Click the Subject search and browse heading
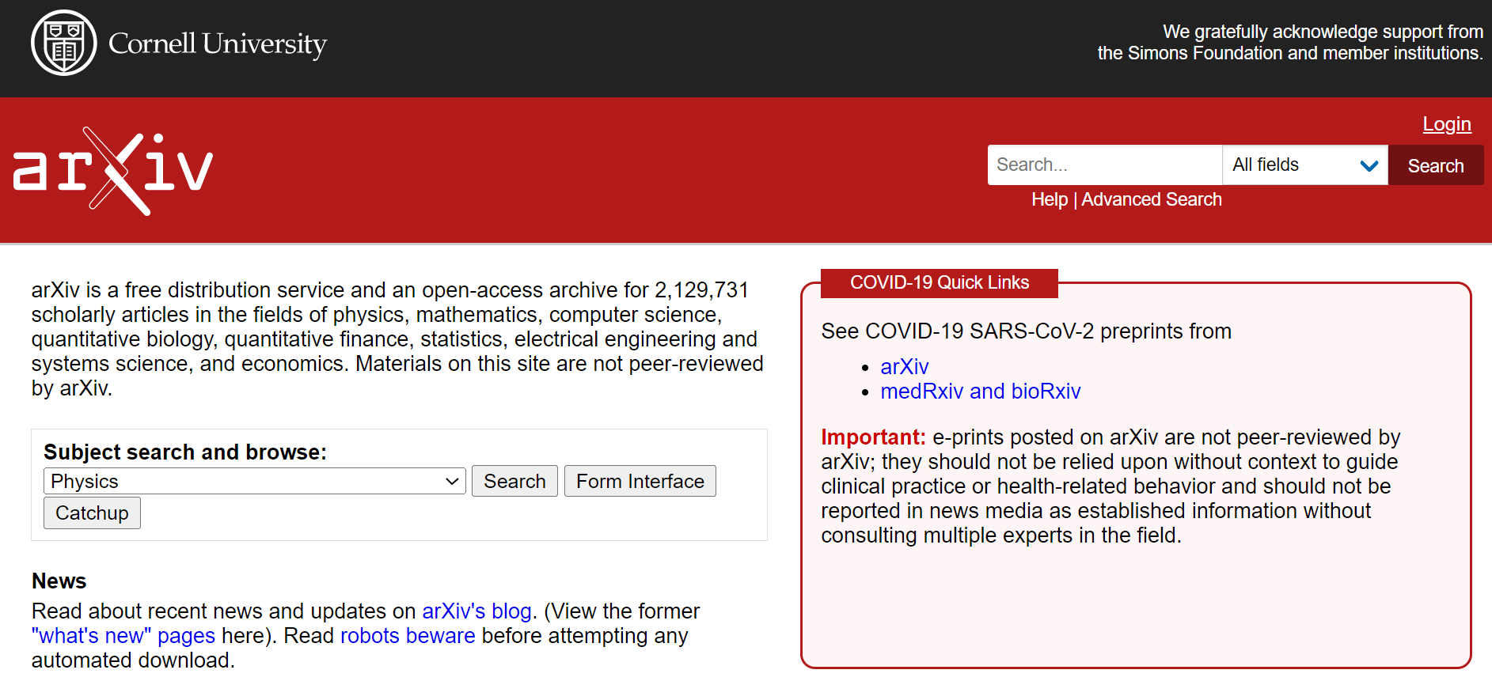The width and height of the screenshot is (1492, 681). [x=185, y=452]
